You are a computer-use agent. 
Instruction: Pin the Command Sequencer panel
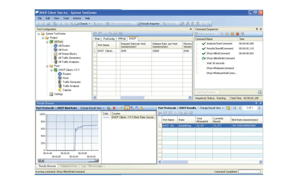(x=257, y=29)
